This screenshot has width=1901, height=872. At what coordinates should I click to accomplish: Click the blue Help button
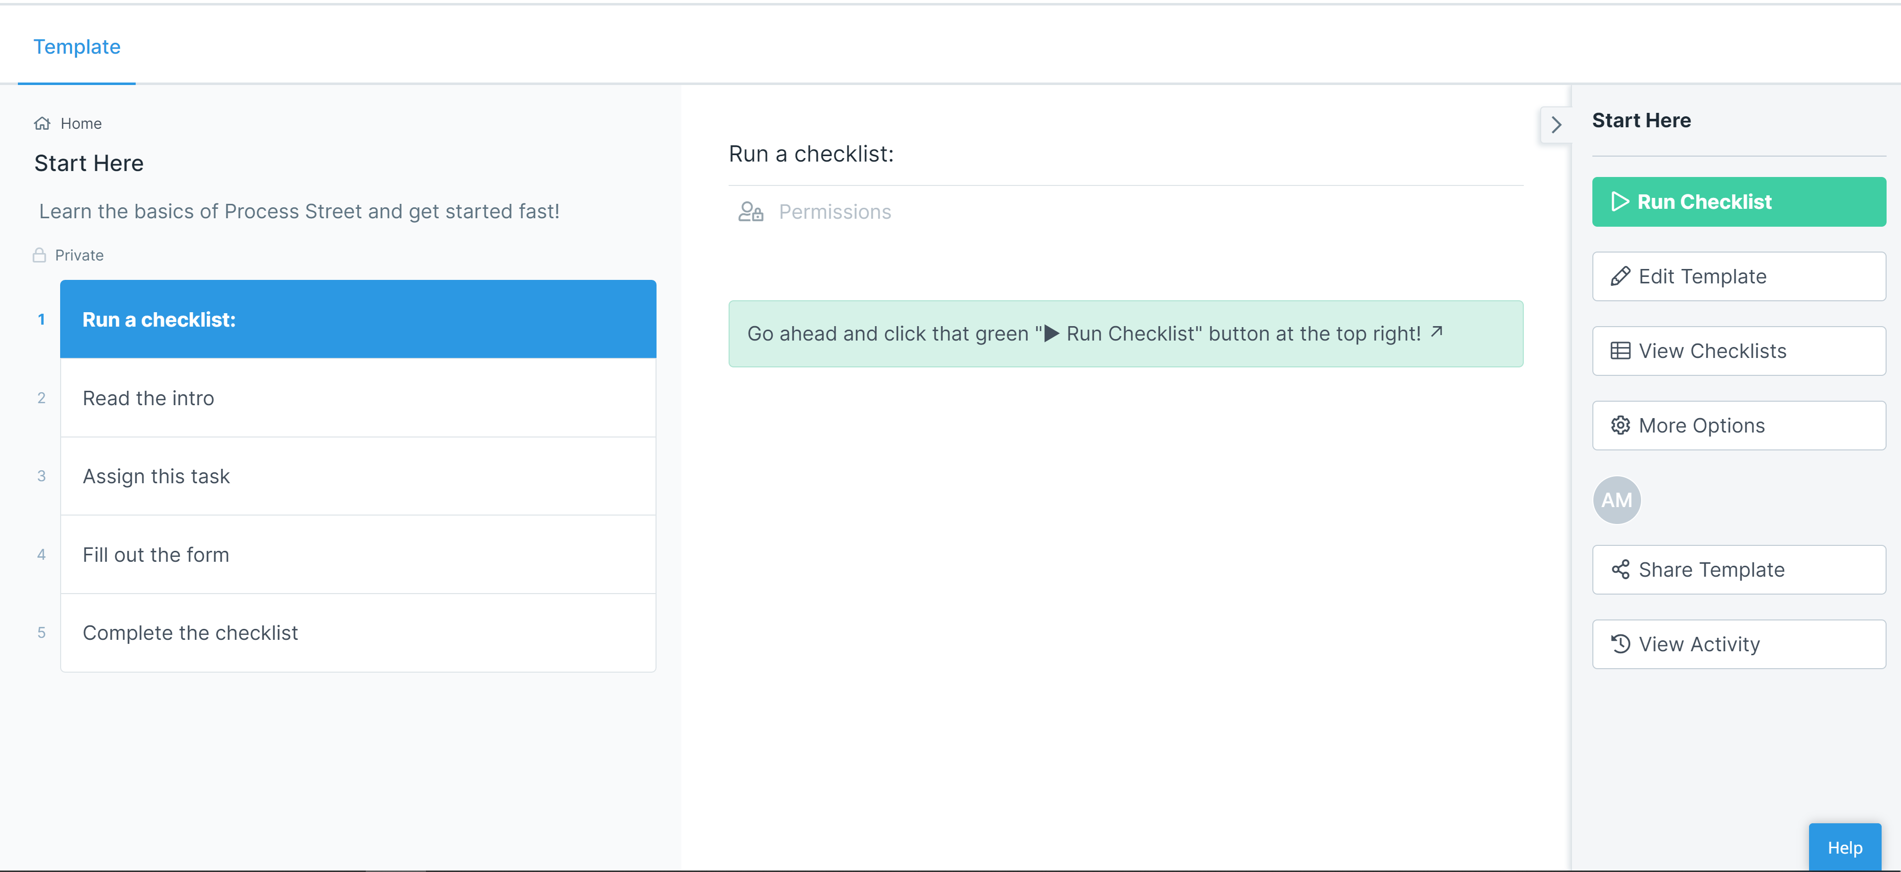coord(1844,848)
